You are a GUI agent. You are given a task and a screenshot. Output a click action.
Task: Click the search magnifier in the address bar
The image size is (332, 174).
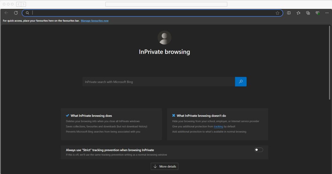(28, 13)
